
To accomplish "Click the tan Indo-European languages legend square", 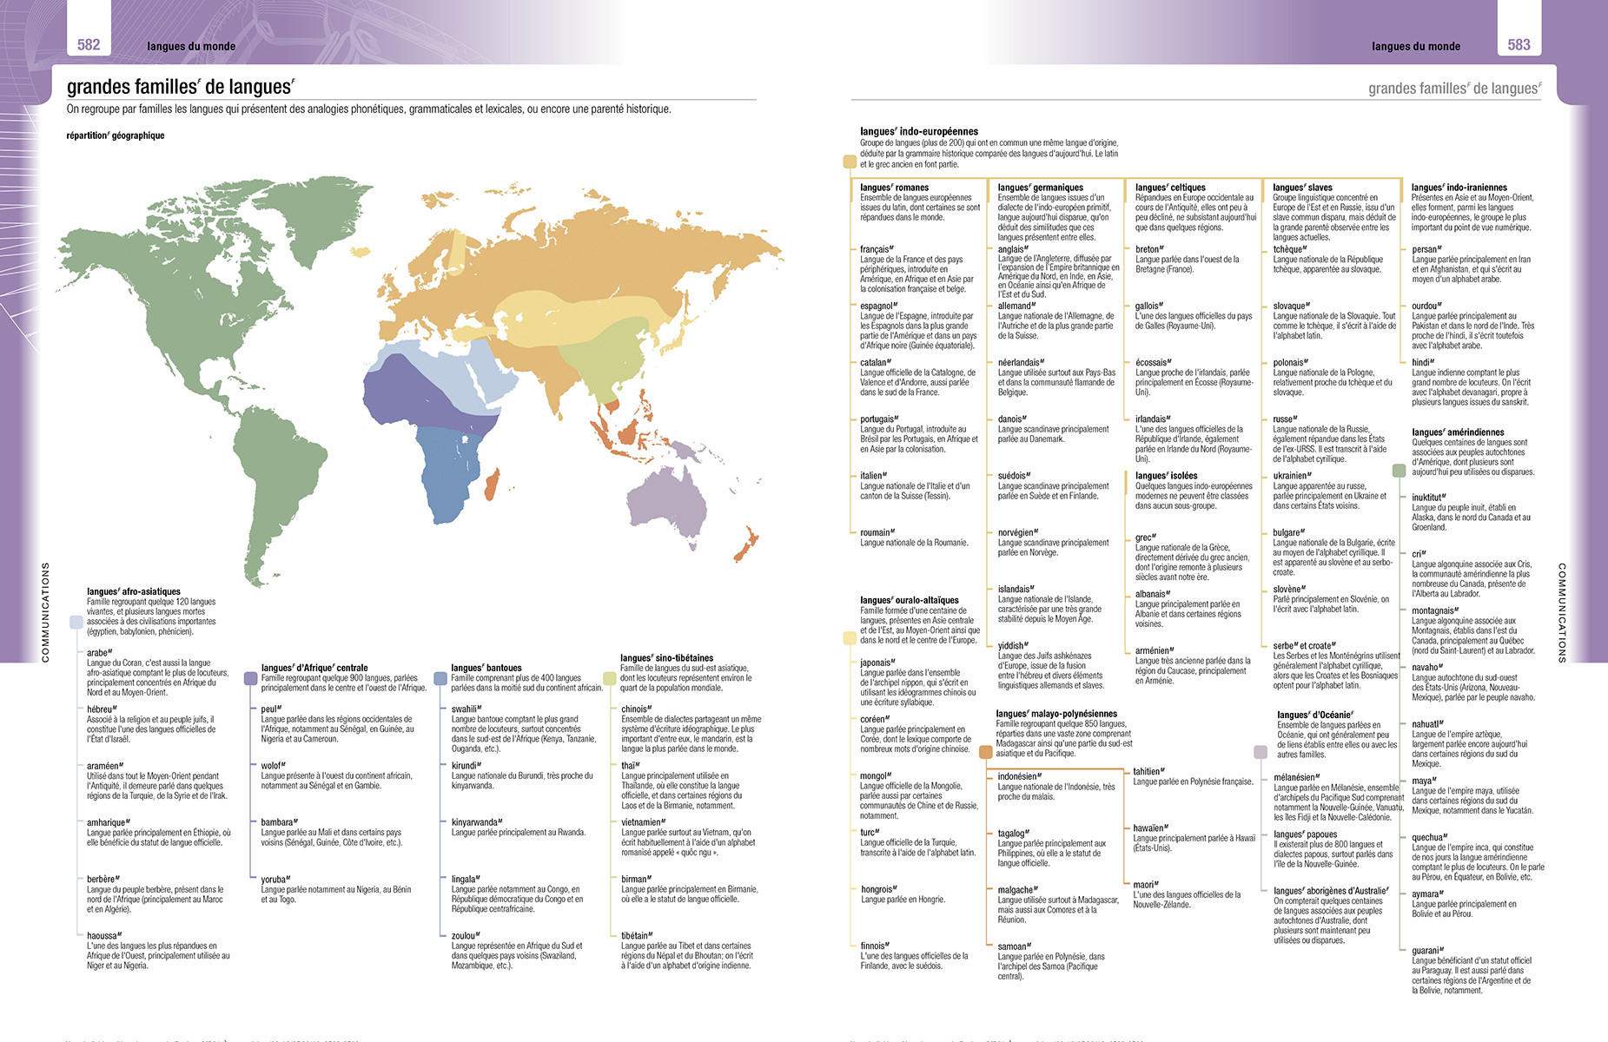I will (x=850, y=162).
